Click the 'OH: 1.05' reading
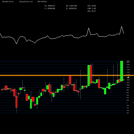The height and width of the screenshot is (134, 134). tap(92, 9)
